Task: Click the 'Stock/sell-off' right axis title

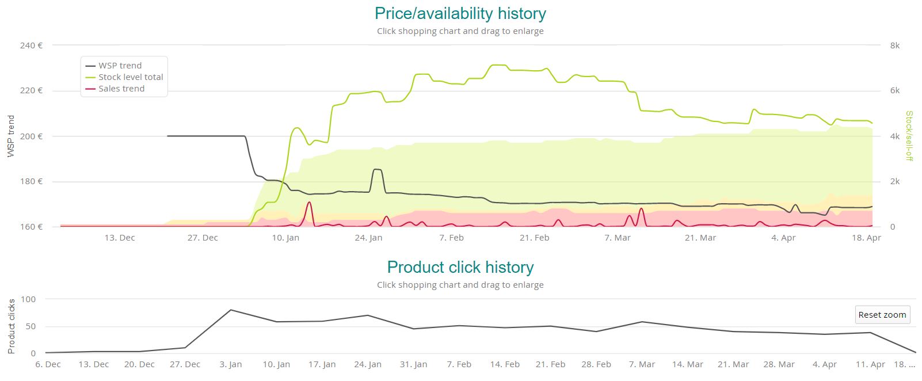Action: tap(909, 136)
